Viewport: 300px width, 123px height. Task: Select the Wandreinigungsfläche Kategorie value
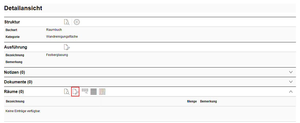(62, 37)
